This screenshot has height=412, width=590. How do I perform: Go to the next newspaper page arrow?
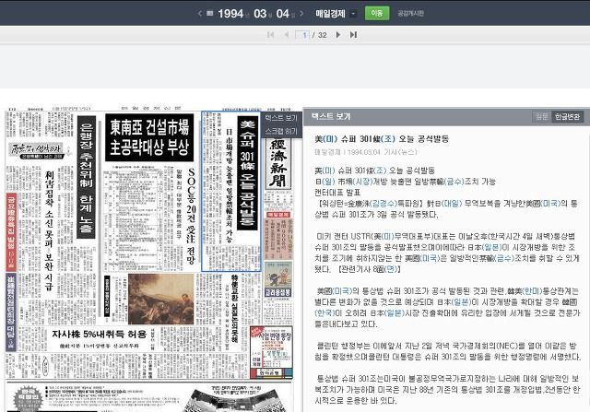pyautogui.click(x=338, y=35)
